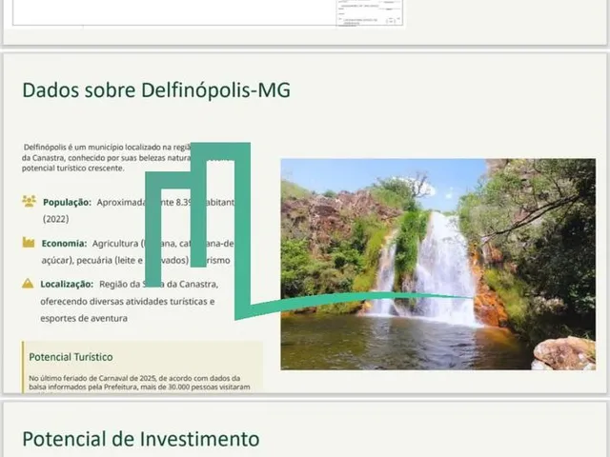Screen dimensions: 610x457
Task: Open the waterfall photo
Action: click(438, 264)
